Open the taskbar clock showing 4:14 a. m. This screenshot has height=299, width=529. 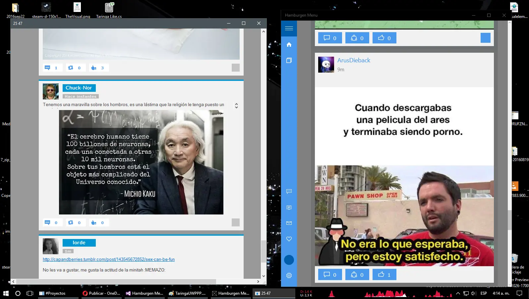pos(501,293)
